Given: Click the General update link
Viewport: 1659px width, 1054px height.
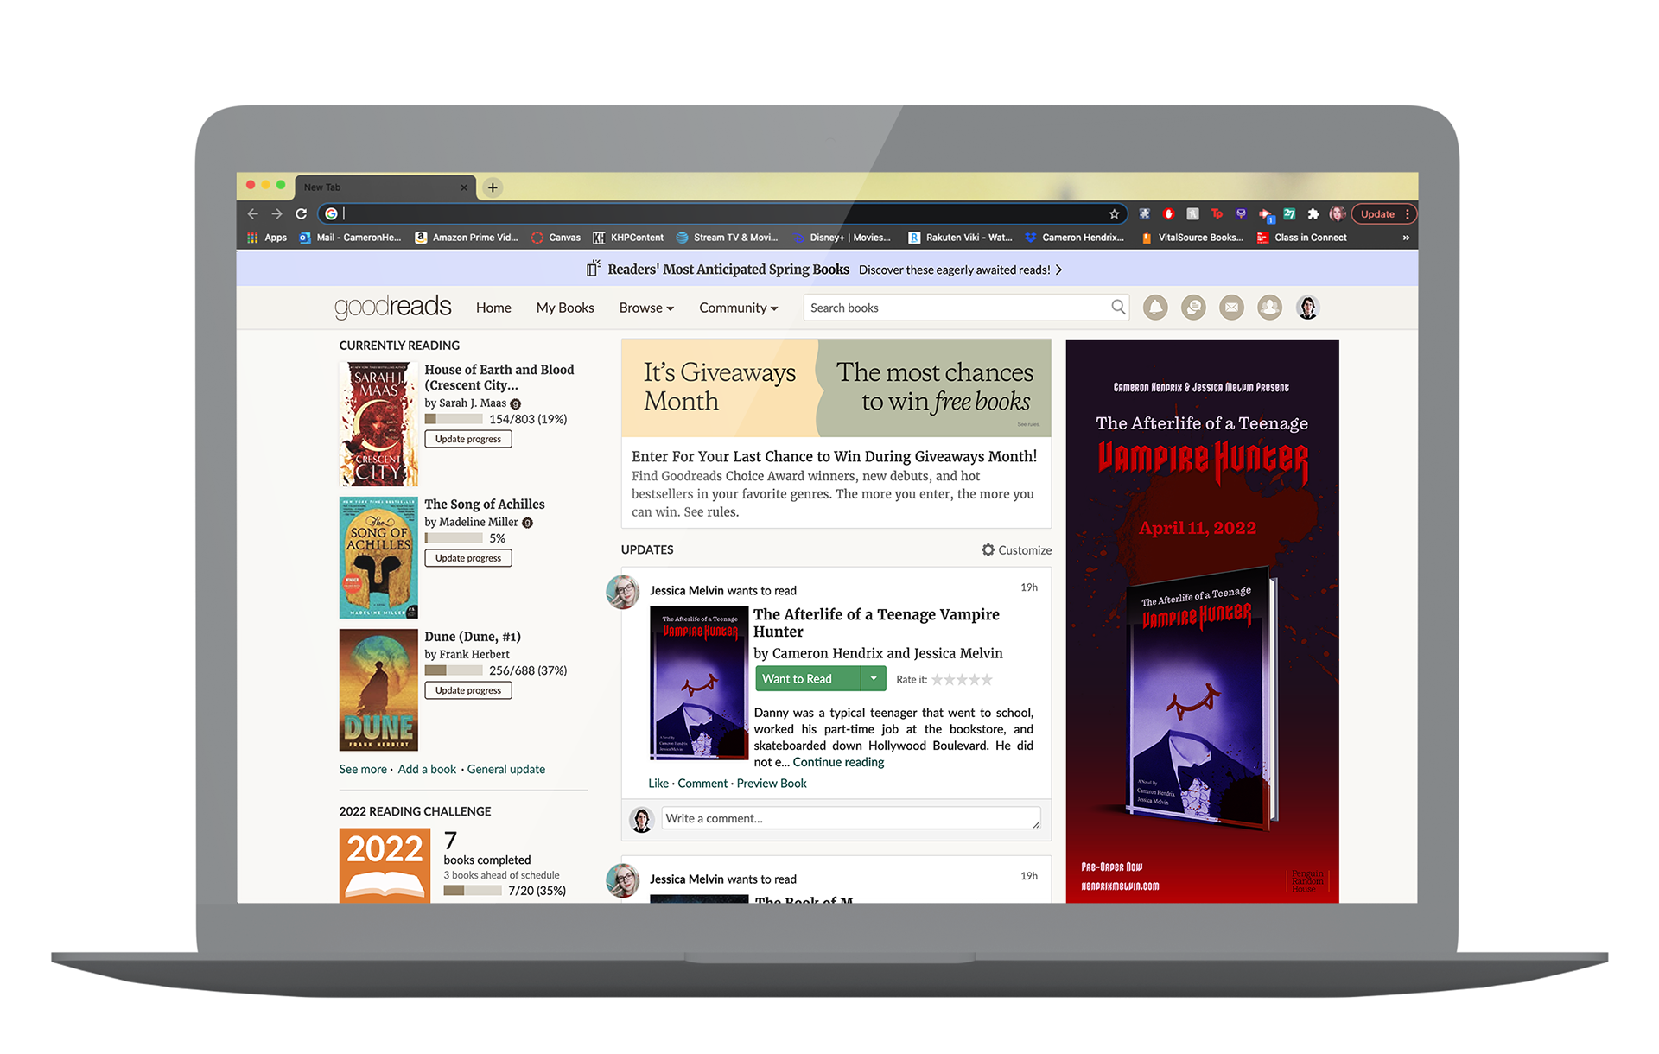Looking at the screenshot, I should pos(506,769).
